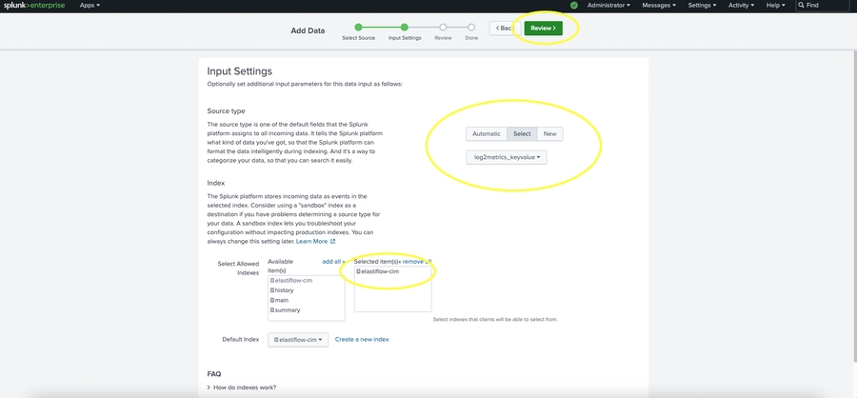The width and height of the screenshot is (857, 398).
Task: Click the splunk>enterprise logo
Action: 33,6
